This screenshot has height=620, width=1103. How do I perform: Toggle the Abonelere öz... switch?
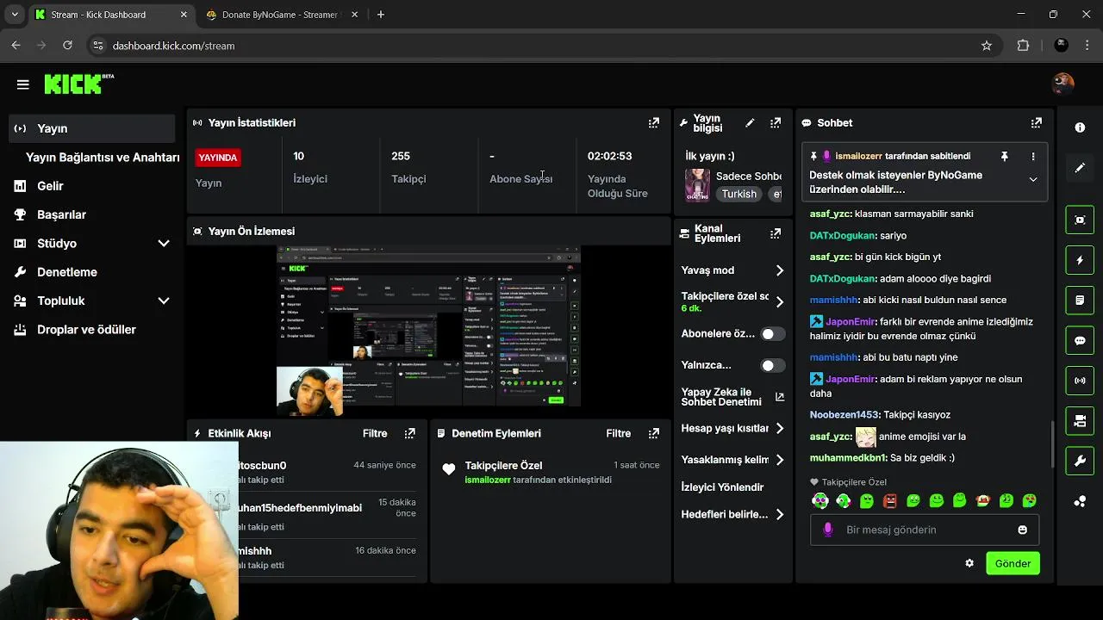tap(773, 334)
